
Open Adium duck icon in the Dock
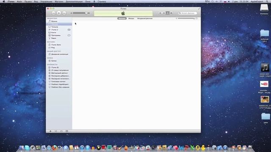pyautogui.click(x=203, y=147)
